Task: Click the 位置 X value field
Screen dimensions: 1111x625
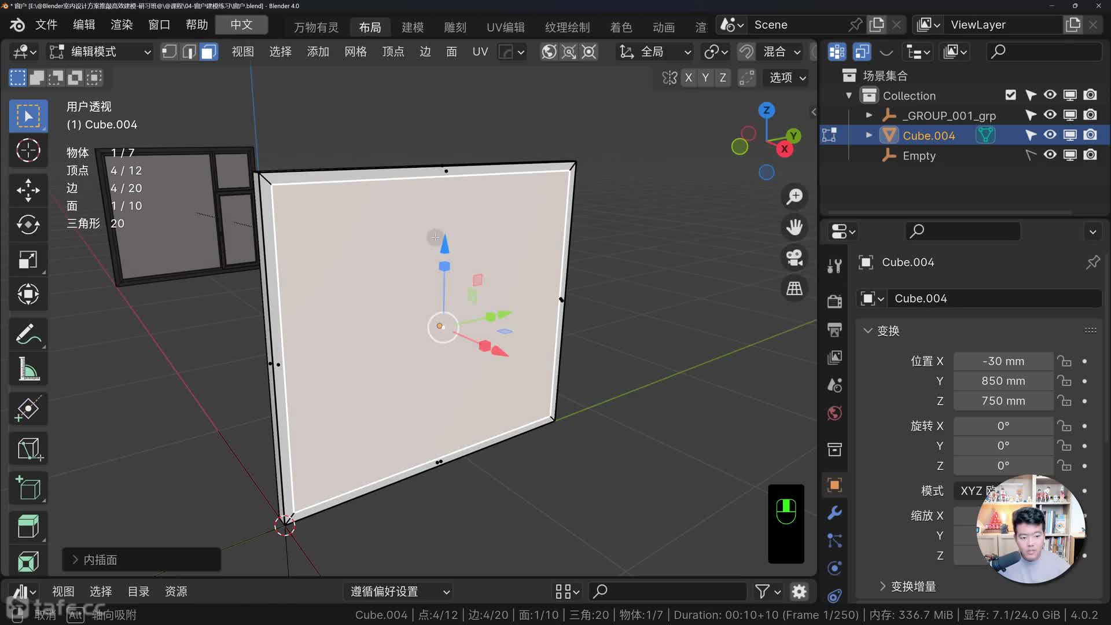Action: [1003, 361]
